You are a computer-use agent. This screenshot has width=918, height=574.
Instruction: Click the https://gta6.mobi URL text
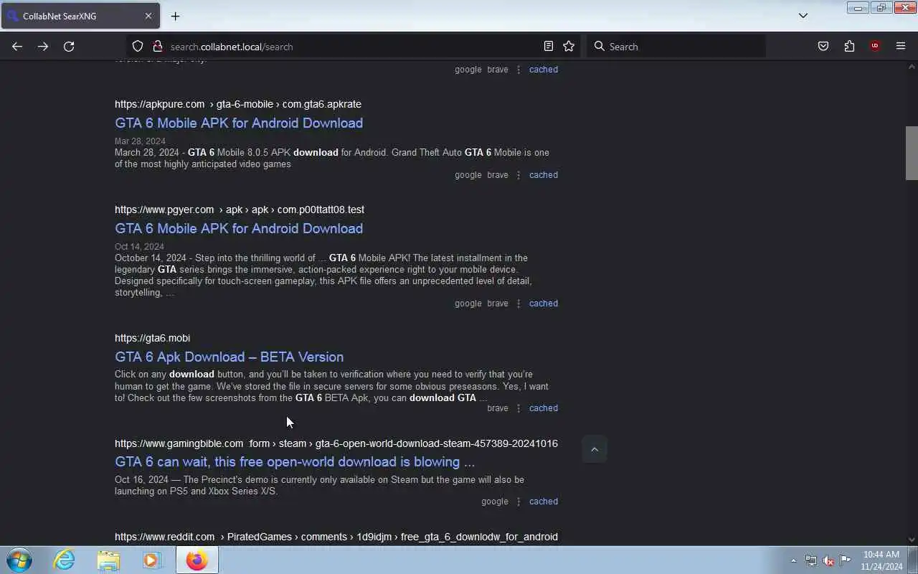152,338
